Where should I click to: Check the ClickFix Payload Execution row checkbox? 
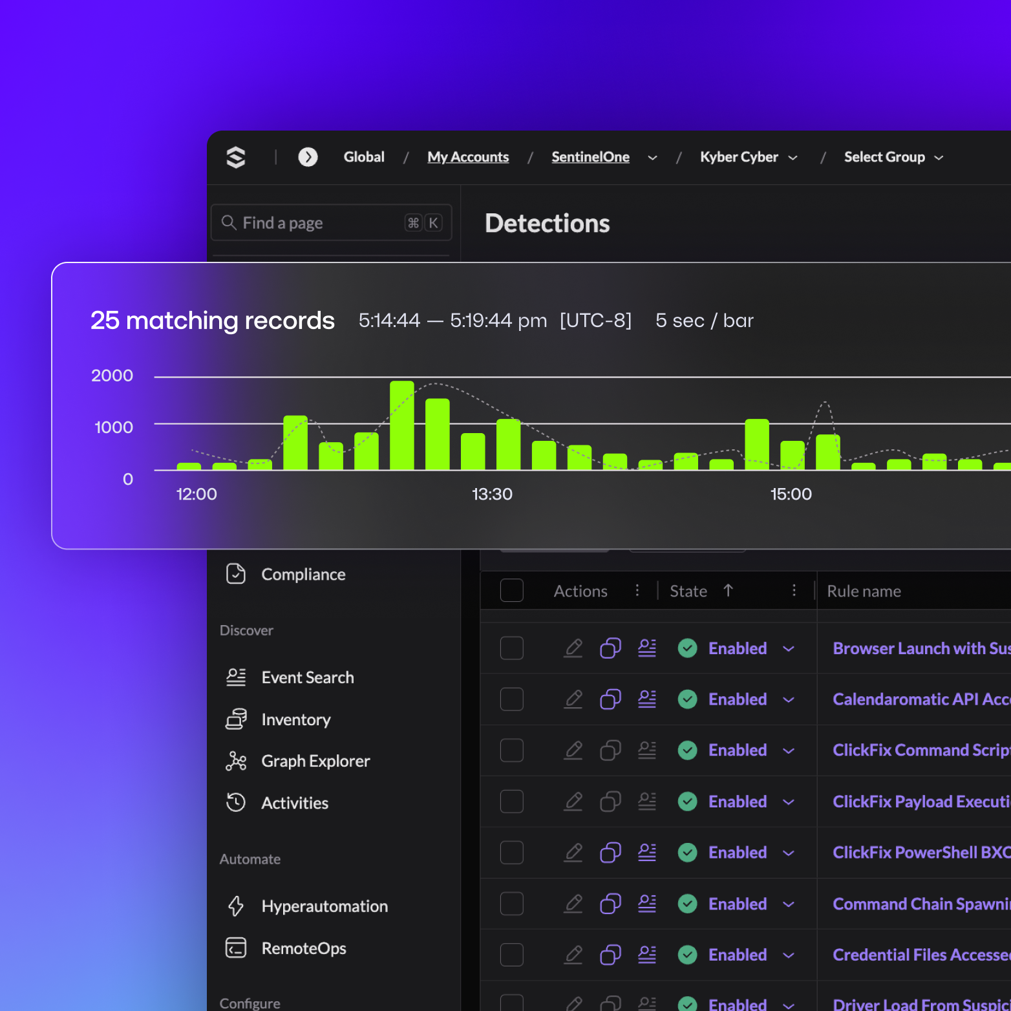[x=512, y=802]
